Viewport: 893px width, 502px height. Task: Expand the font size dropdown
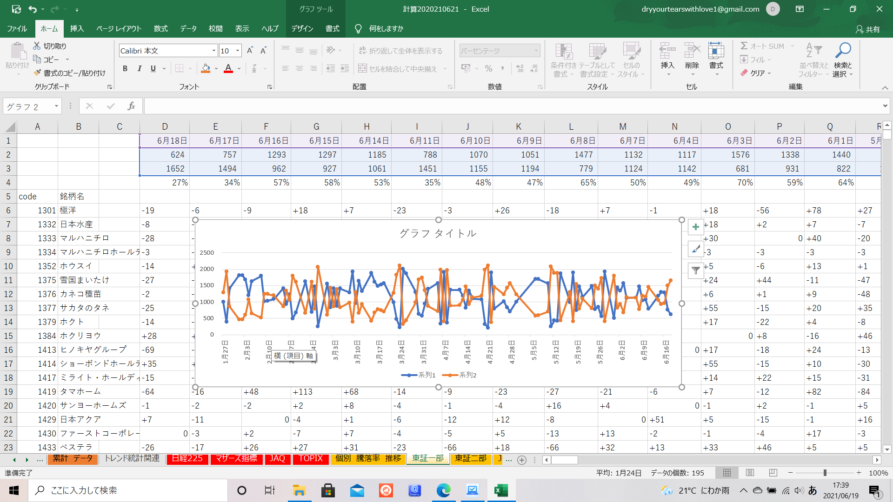pyautogui.click(x=238, y=51)
